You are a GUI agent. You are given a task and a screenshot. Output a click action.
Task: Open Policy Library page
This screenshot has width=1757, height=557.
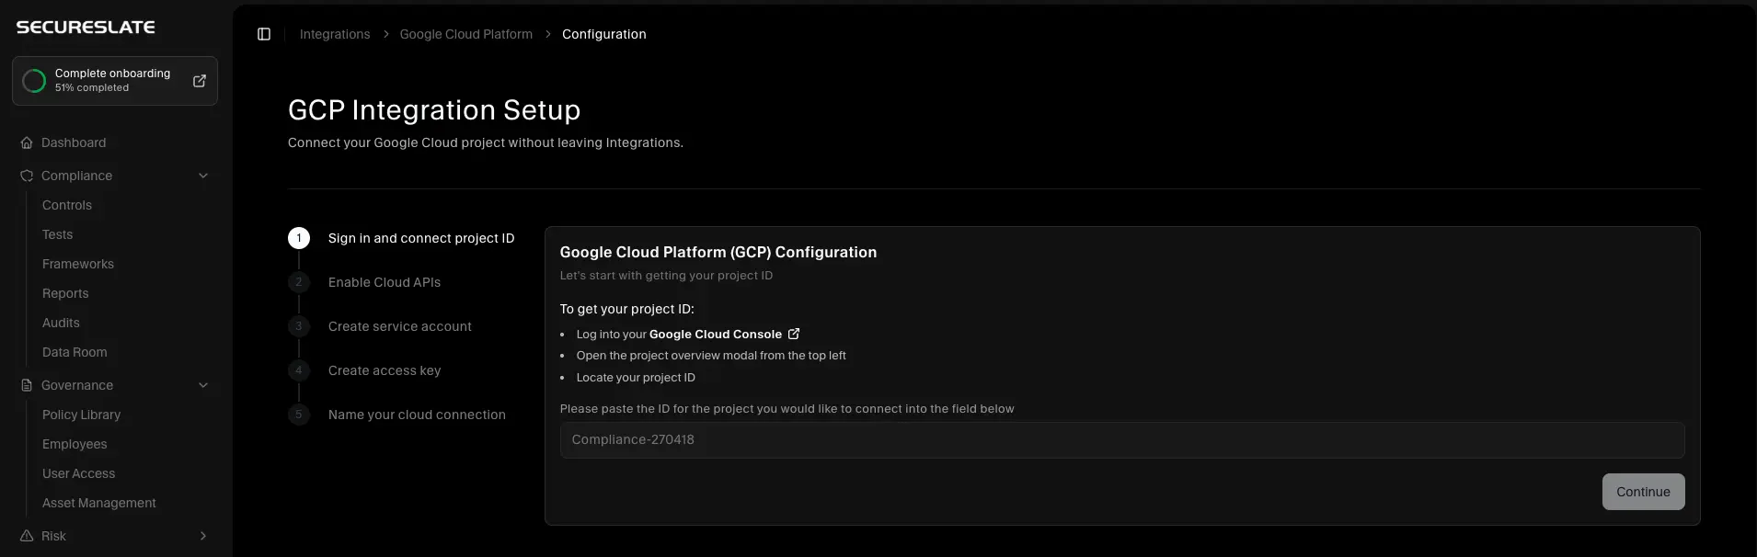tap(81, 415)
